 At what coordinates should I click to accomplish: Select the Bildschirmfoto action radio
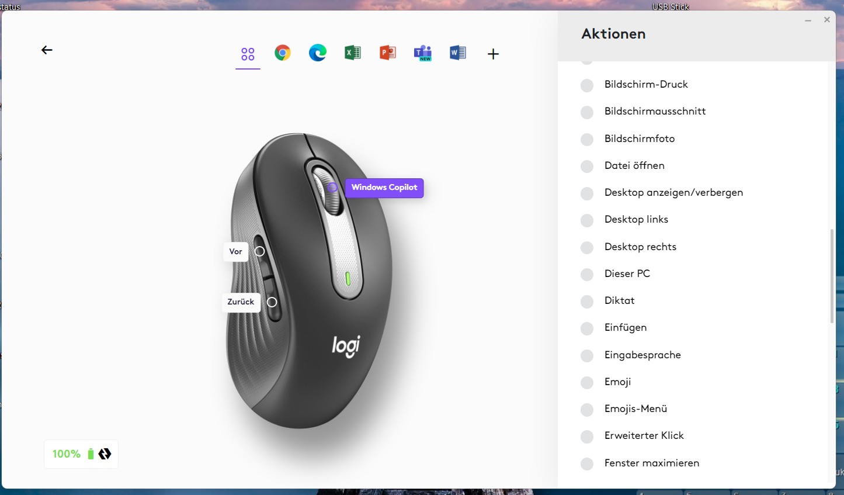click(587, 139)
